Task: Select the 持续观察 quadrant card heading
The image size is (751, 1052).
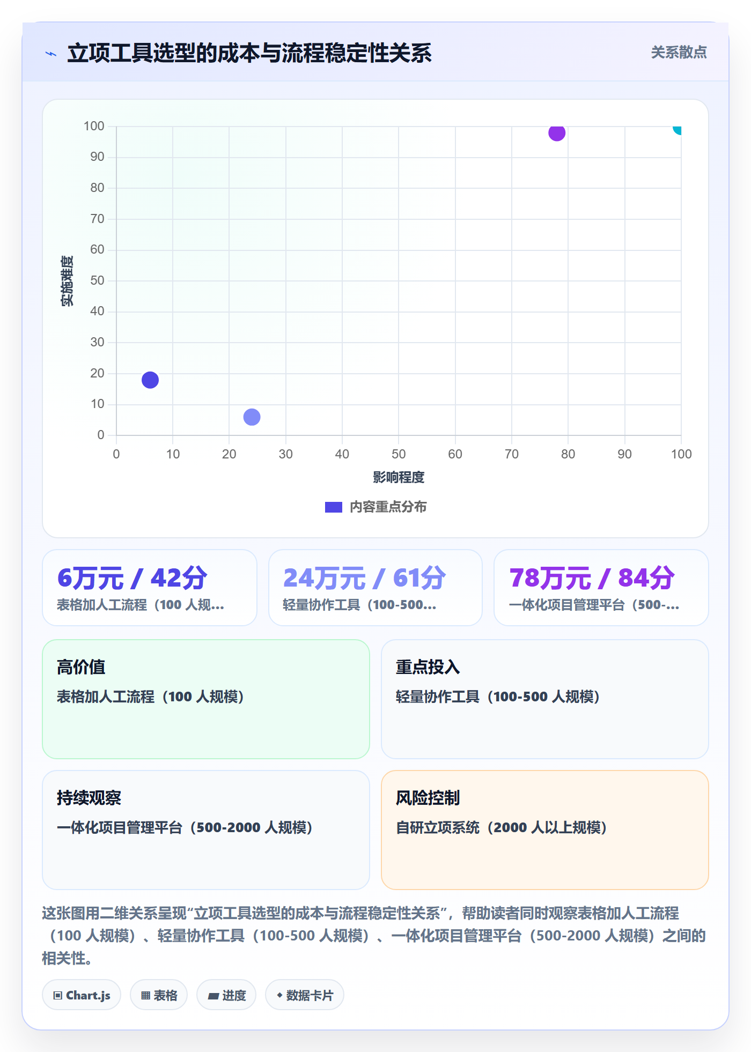Action: (89, 798)
